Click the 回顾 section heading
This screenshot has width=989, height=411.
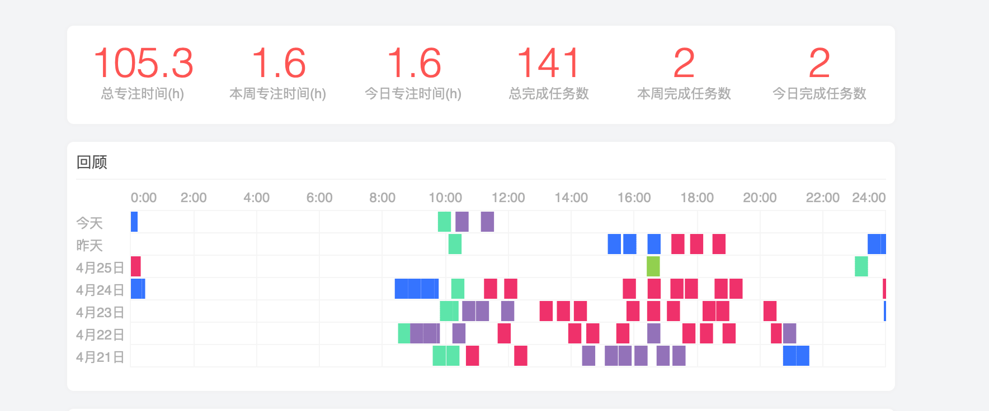[92, 163]
